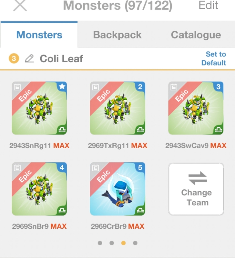
Task: Tap the Set to Default link
Action: [214, 58]
